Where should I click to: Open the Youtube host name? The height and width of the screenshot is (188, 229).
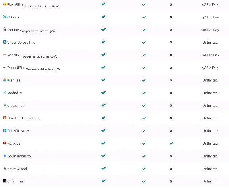(14, 143)
